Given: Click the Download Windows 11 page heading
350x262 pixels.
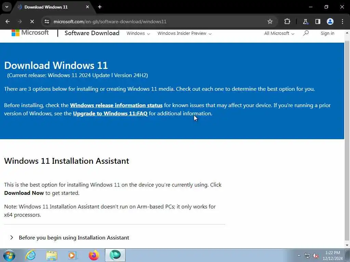Looking at the screenshot, I should [x=56, y=65].
